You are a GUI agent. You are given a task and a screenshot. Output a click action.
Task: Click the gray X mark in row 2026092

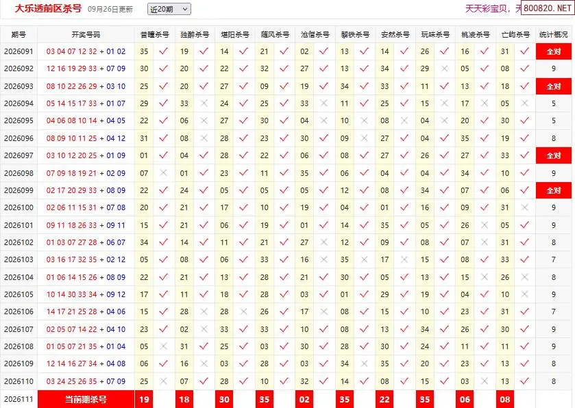[445, 68]
